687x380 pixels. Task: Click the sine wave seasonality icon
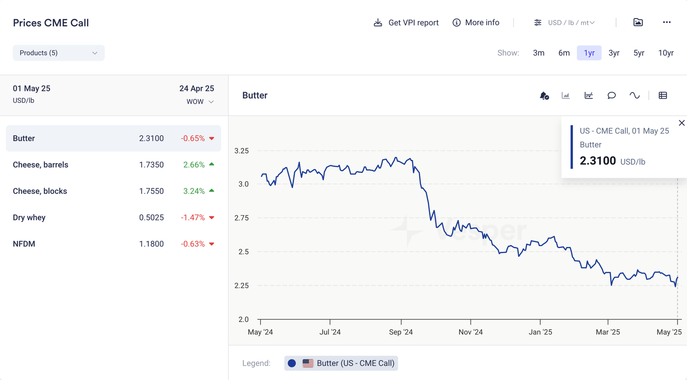[x=634, y=96]
